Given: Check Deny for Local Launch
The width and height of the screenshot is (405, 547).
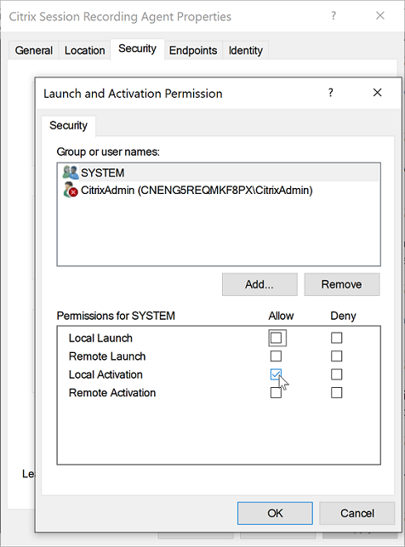Looking at the screenshot, I should (337, 338).
